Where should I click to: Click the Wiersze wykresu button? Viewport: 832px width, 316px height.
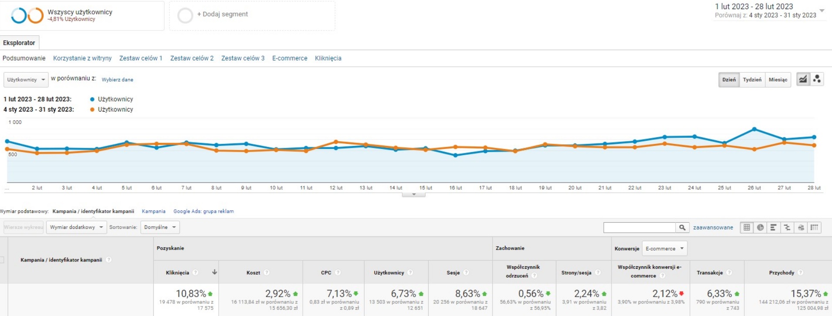(24, 227)
